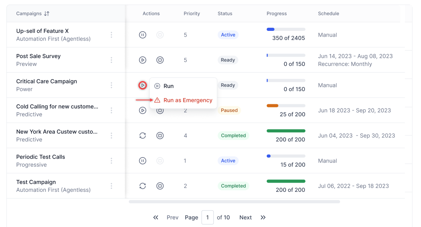
Task: Click the stop icon for Test Campaign
Action: click(x=160, y=186)
